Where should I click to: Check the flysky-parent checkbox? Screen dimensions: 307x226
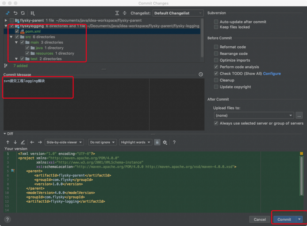click(12, 20)
